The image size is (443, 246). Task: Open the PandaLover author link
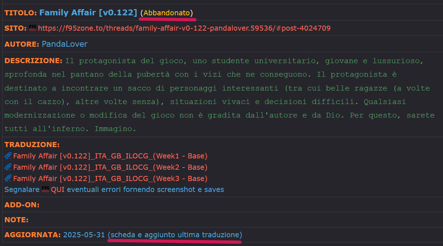pyautogui.click(x=65, y=44)
